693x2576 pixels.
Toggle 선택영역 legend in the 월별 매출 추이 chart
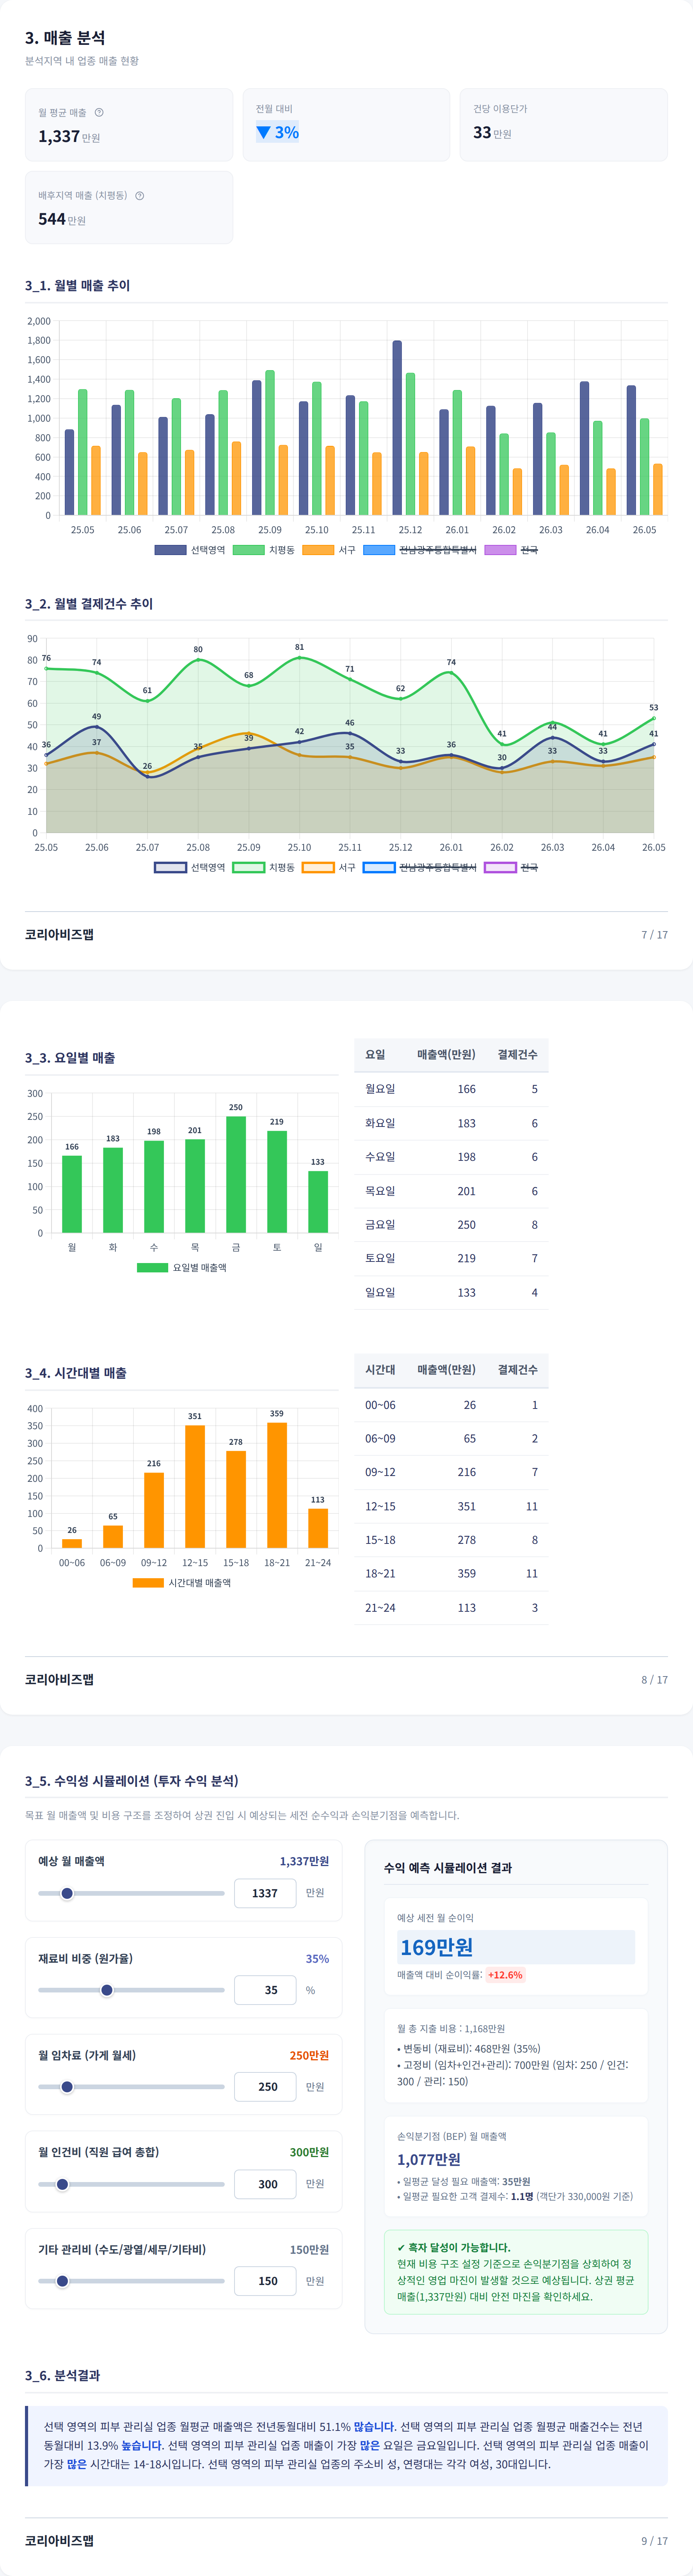pos(190,550)
